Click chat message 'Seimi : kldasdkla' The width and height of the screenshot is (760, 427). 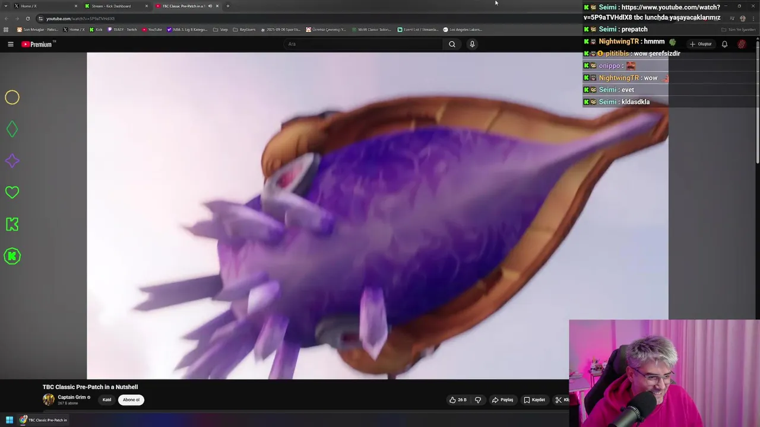(617, 101)
